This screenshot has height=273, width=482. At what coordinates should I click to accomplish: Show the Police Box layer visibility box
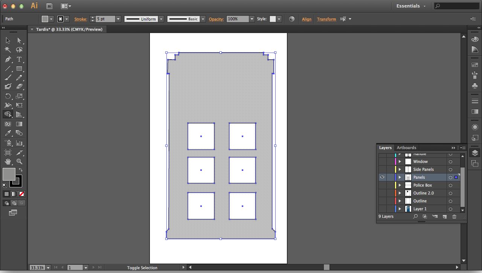pyautogui.click(x=382, y=185)
